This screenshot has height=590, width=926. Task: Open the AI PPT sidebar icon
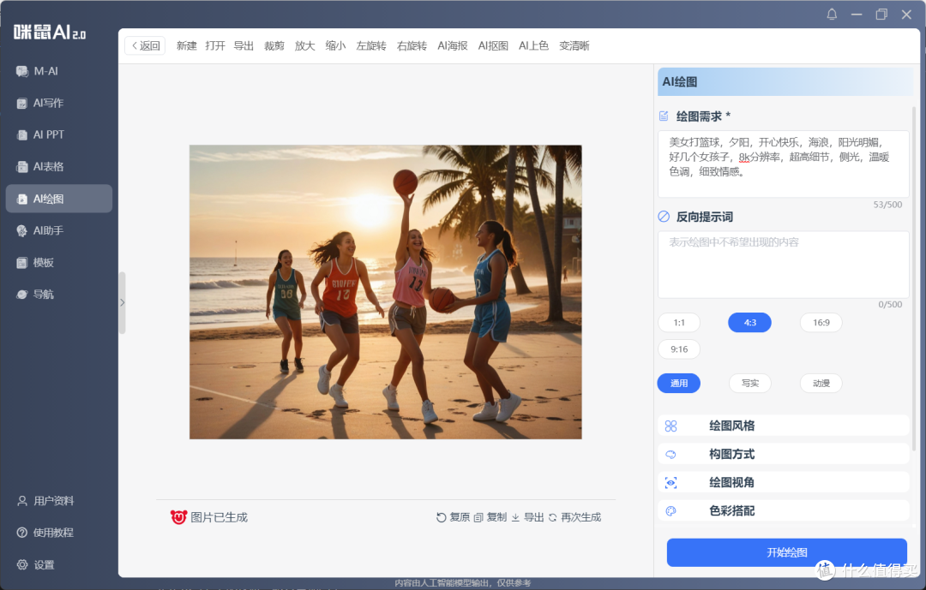coord(21,135)
